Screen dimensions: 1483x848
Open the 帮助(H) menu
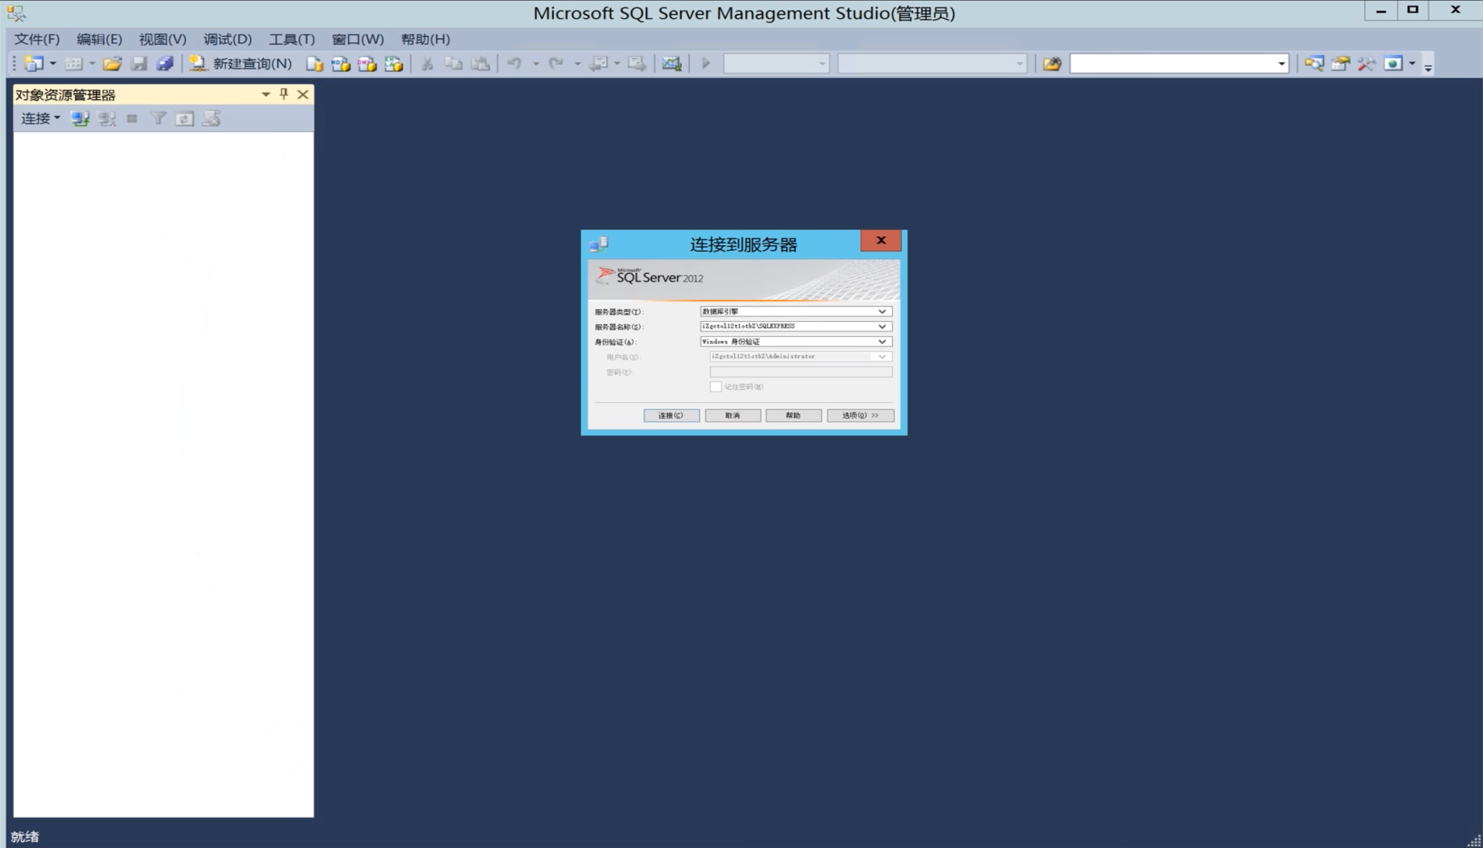tap(426, 40)
